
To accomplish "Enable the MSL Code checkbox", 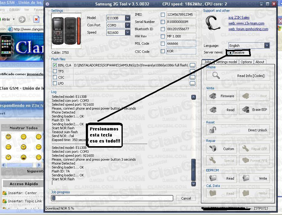I will coord(163,44).
